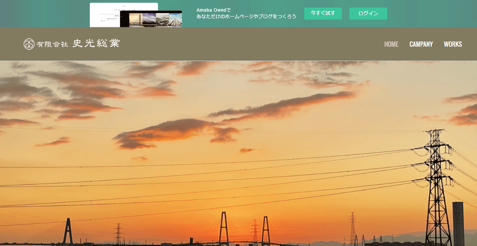Open the WORKS navigation item

453,44
